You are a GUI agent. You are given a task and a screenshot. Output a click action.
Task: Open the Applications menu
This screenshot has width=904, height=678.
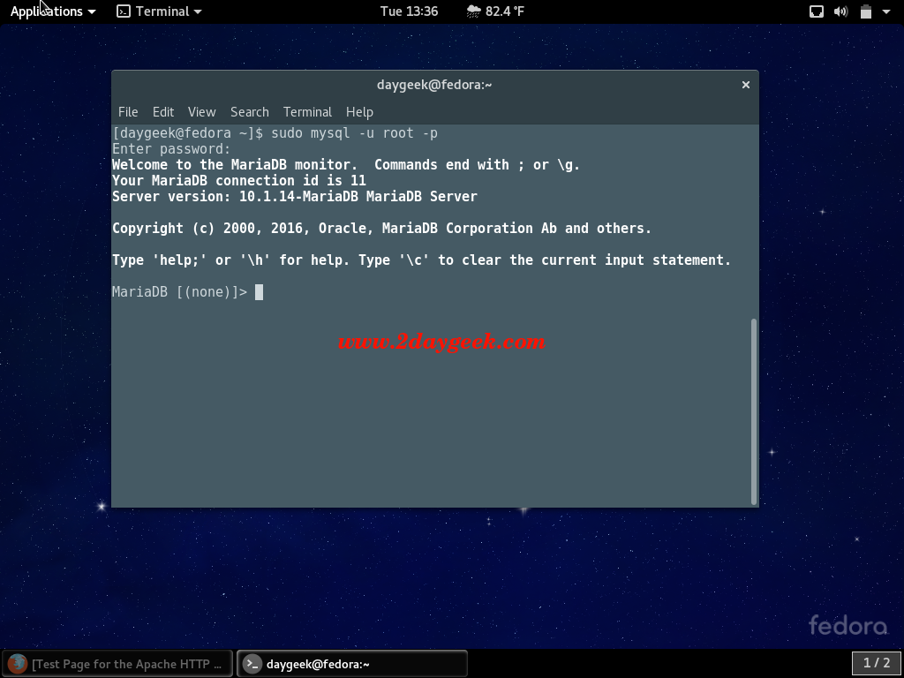tap(53, 11)
